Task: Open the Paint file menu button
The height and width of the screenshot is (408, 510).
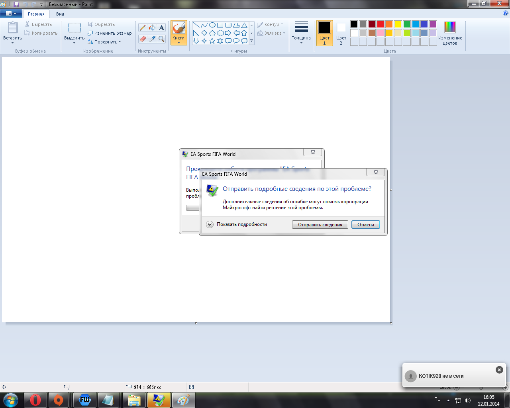Action: coord(11,14)
